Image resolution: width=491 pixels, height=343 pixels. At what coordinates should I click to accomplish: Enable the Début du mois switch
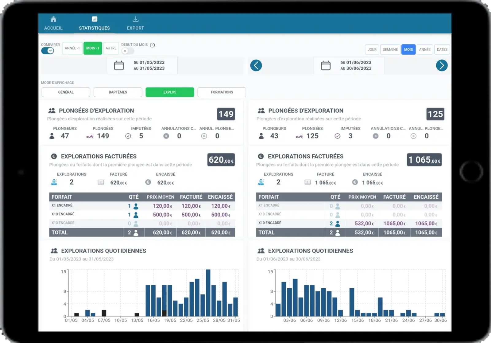[x=128, y=51]
